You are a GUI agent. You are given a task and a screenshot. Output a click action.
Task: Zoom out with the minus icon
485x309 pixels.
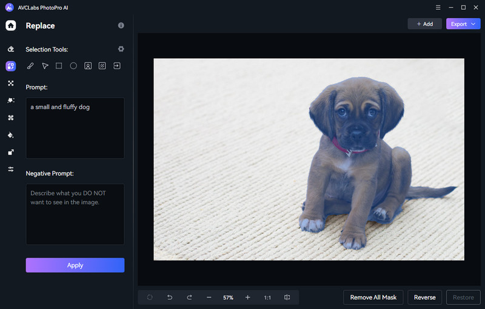click(209, 297)
